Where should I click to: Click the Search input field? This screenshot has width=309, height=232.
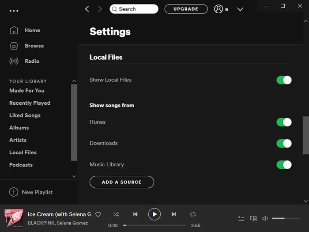tap(134, 9)
